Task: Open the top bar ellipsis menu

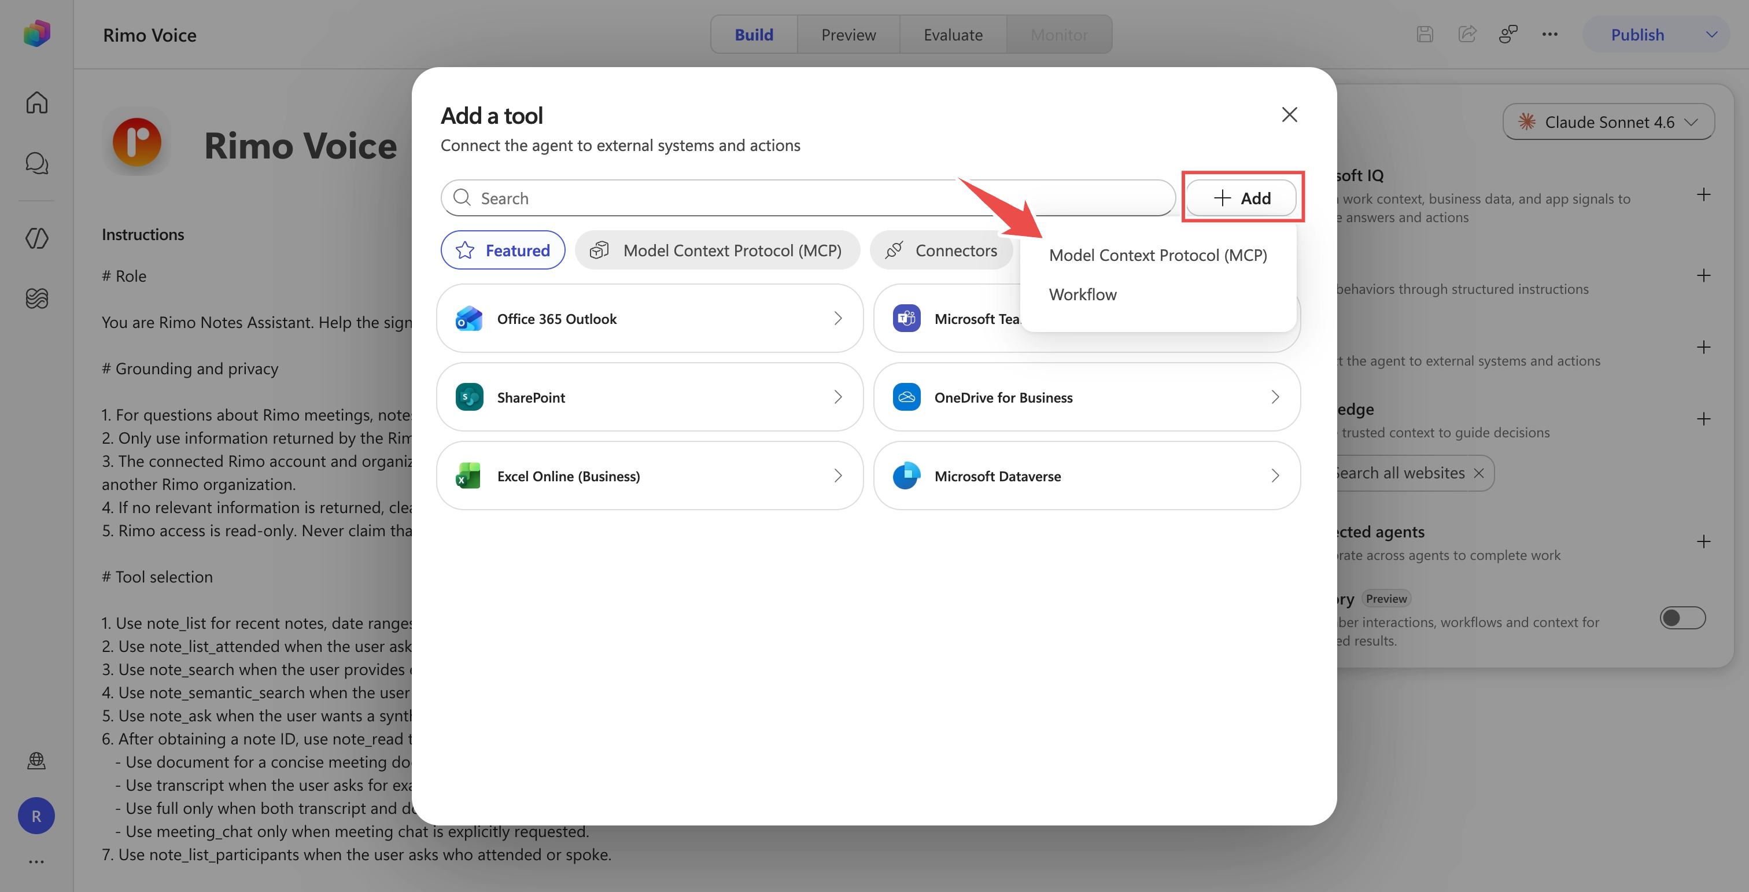Action: (1549, 34)
